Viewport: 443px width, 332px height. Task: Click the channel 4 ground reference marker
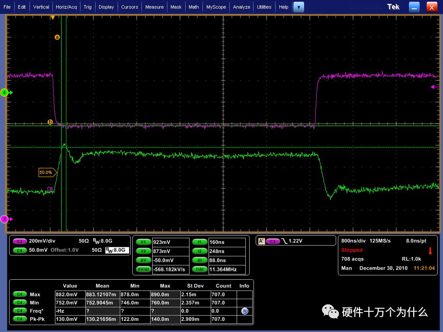(5, 93)
